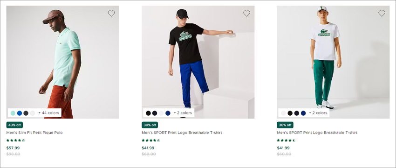The height and width of the screenshot is (168, 396).
Task: Expand the '+ 44 colors' option list
Action: tap(49, 113)
